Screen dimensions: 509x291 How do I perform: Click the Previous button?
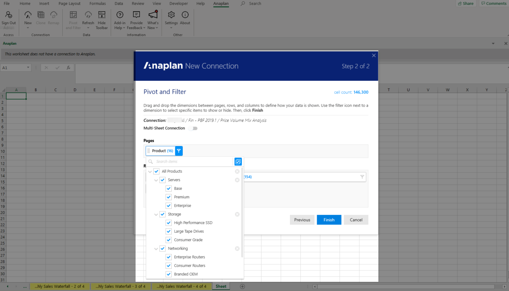tap(302, 220)
